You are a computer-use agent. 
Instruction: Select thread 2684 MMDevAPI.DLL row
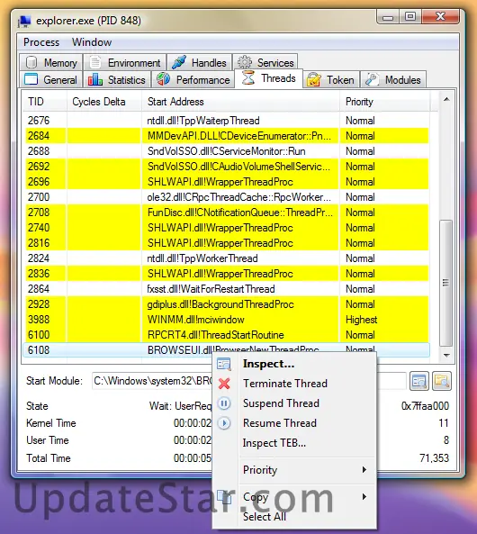[x=226, y=136]
